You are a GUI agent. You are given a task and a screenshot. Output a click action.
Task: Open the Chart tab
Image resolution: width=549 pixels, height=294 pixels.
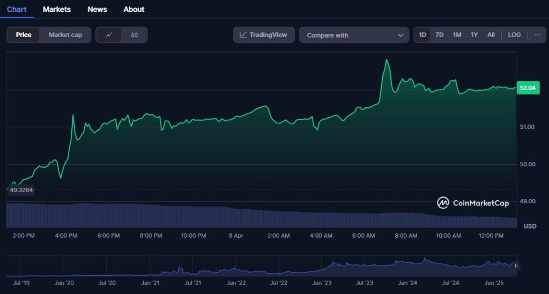point(17,10)
